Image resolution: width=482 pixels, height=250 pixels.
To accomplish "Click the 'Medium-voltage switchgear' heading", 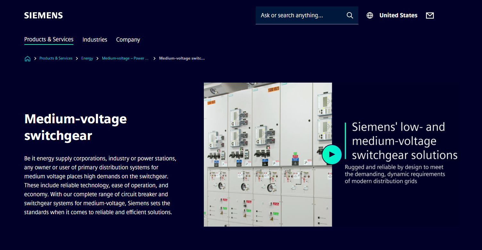I will (76, 127).
